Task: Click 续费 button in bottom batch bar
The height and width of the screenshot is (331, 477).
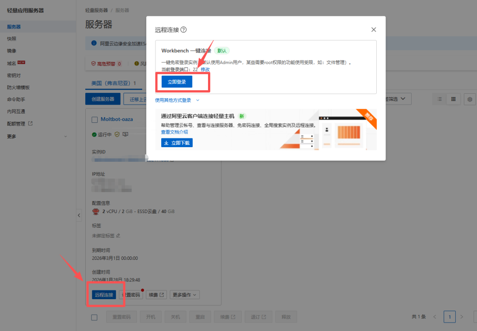Action: (x=227, y=317)
